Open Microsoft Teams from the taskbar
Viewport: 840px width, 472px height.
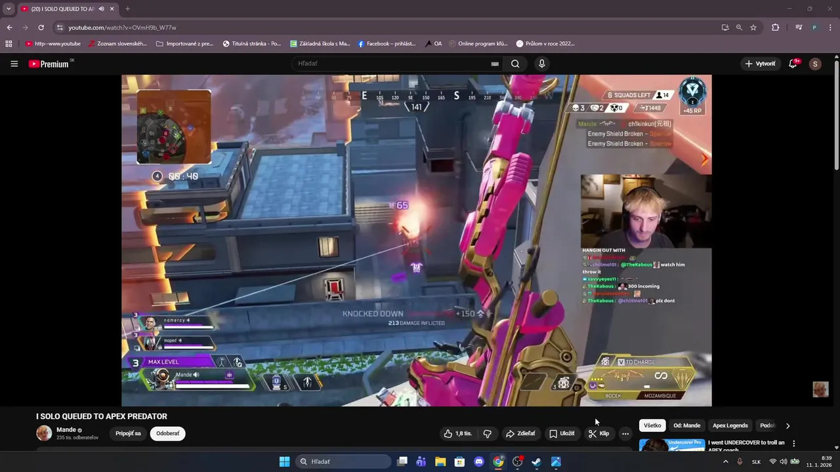421,462
